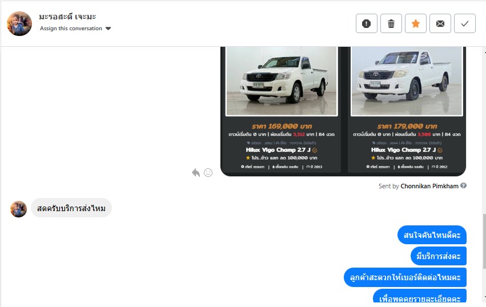
Task: Open Assign this conversation dropdown
Action: (75, 29)
